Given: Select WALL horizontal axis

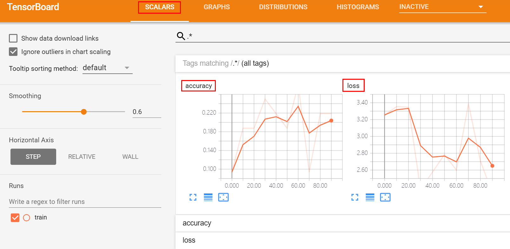Looking at the screenshot, I should (x=130, y=157).
